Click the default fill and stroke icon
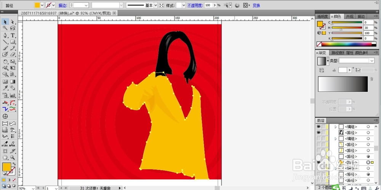The image size is (381, 190). pos(4,174)
